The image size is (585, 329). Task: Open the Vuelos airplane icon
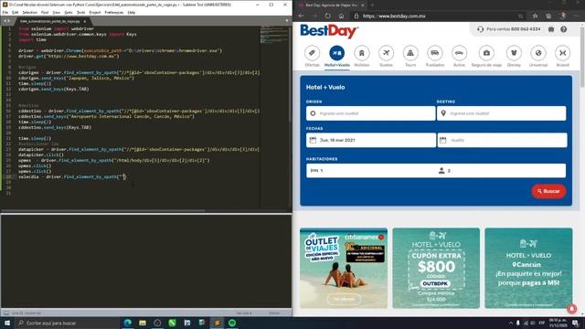[x=386, y=53]
